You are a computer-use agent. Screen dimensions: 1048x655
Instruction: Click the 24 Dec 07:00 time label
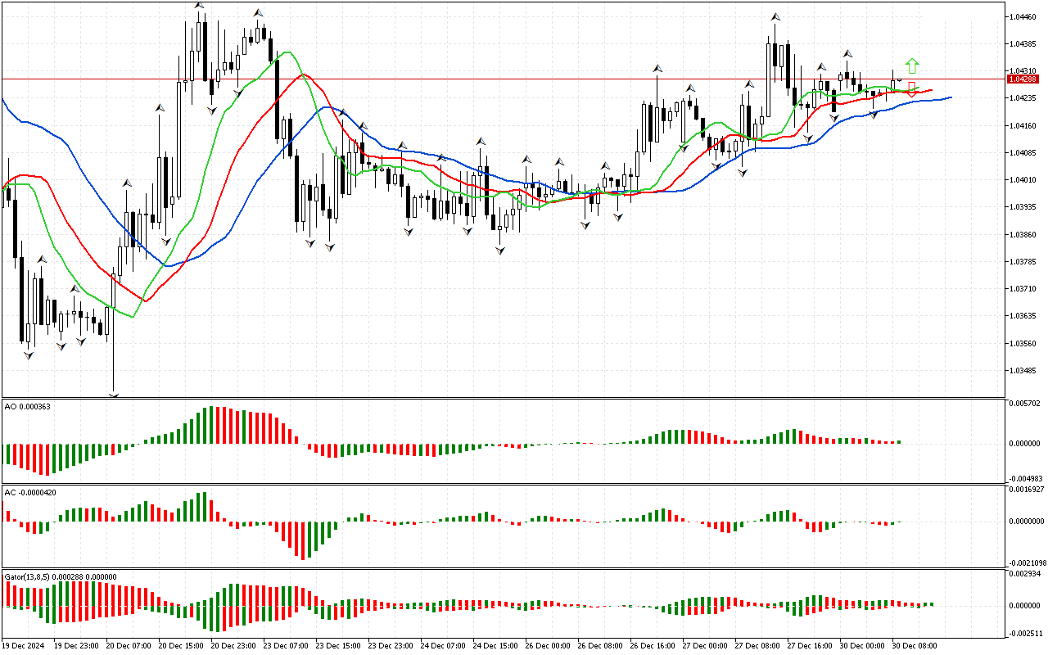click(444, 645)
